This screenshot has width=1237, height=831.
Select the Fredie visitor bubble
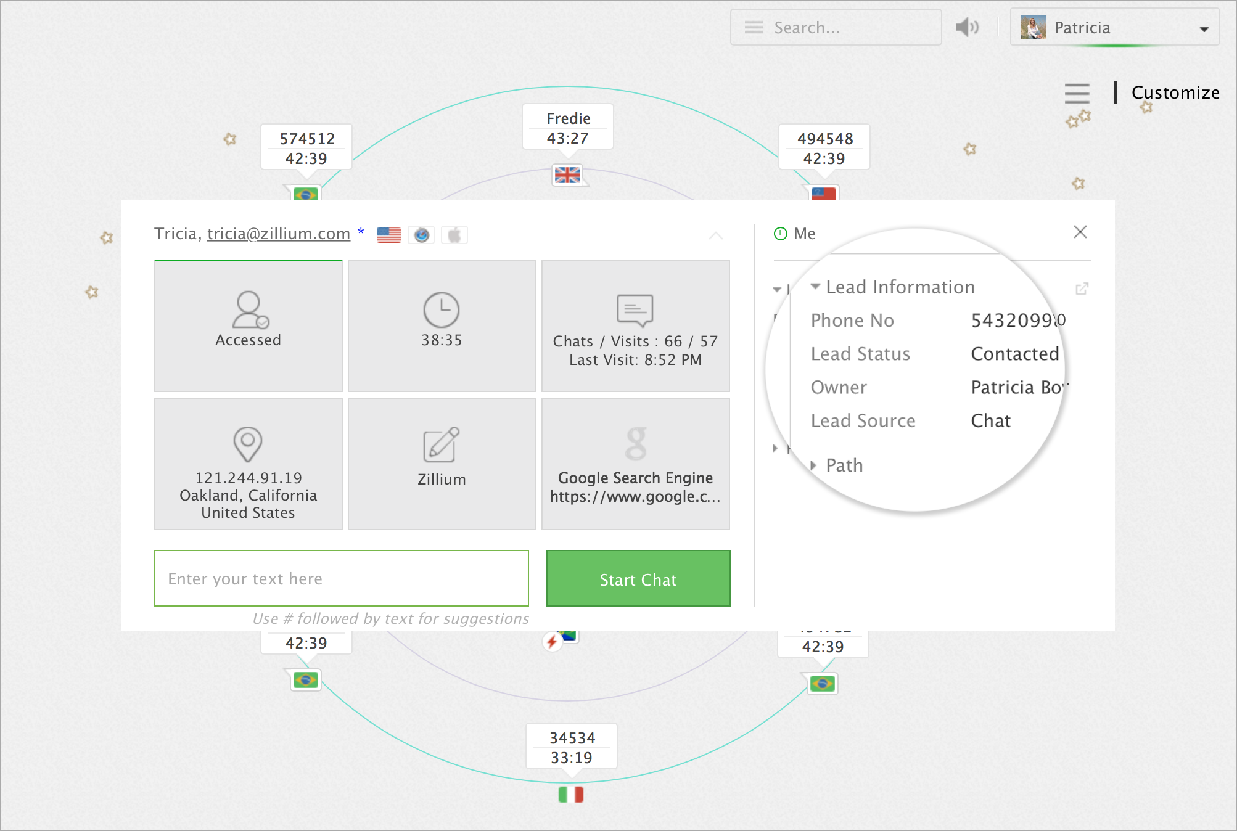[568, 127]
